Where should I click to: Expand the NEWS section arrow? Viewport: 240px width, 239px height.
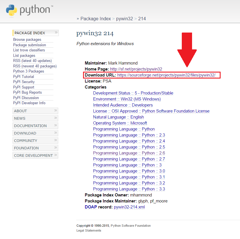[56, 118]
